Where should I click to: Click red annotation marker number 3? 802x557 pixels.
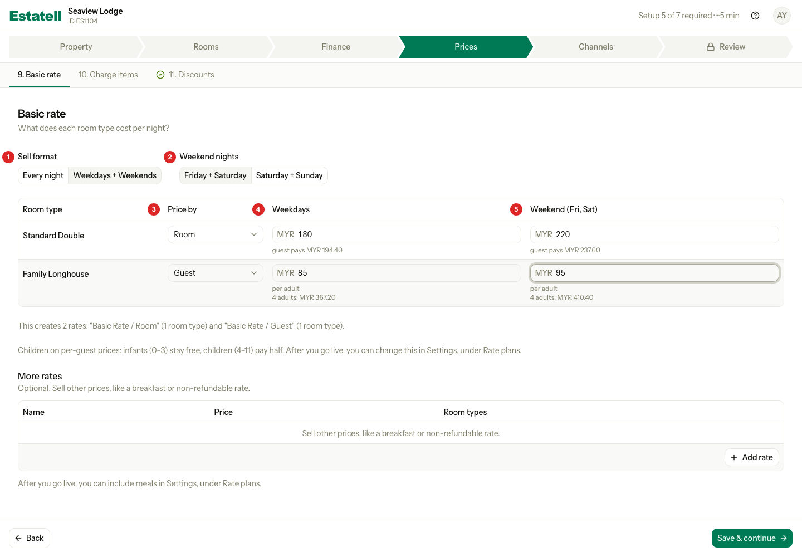[x=154, y=209]
